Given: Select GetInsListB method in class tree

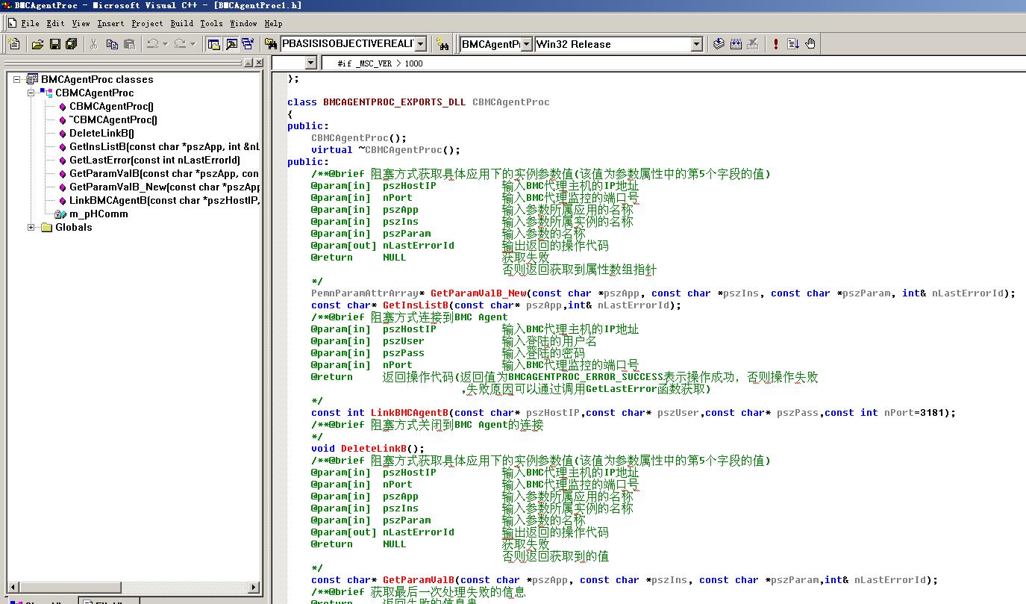Looking at the screenshot, I should 164,146.
